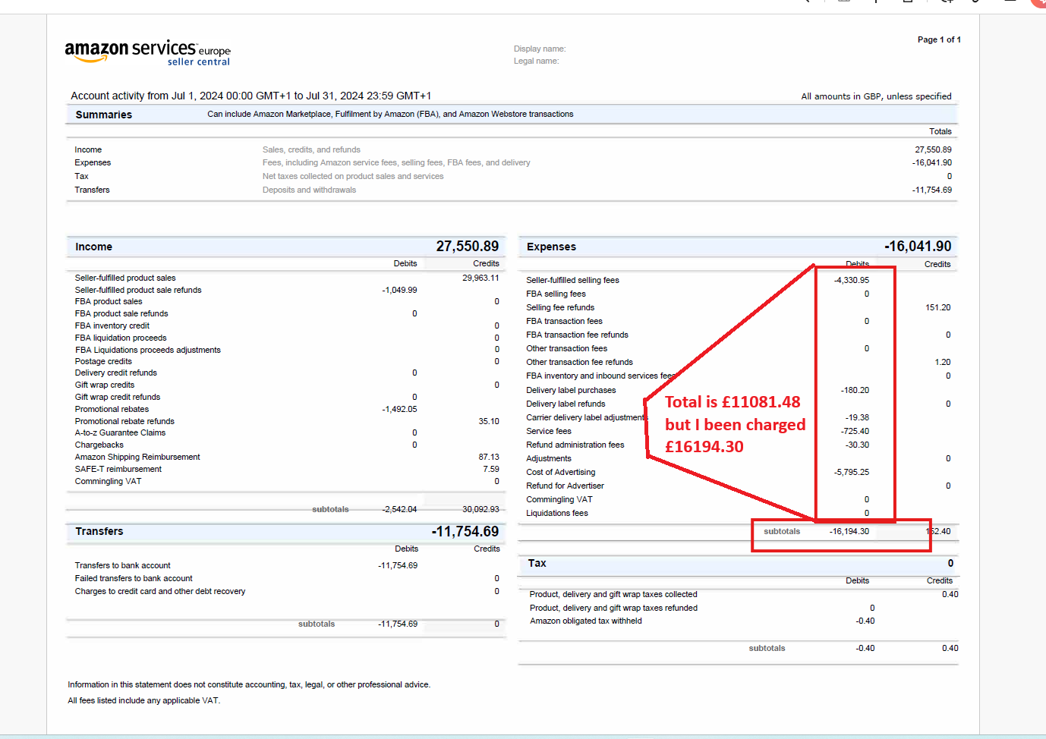Click the -1,049.99 product sale refunds debit

[x=399, y=290]
